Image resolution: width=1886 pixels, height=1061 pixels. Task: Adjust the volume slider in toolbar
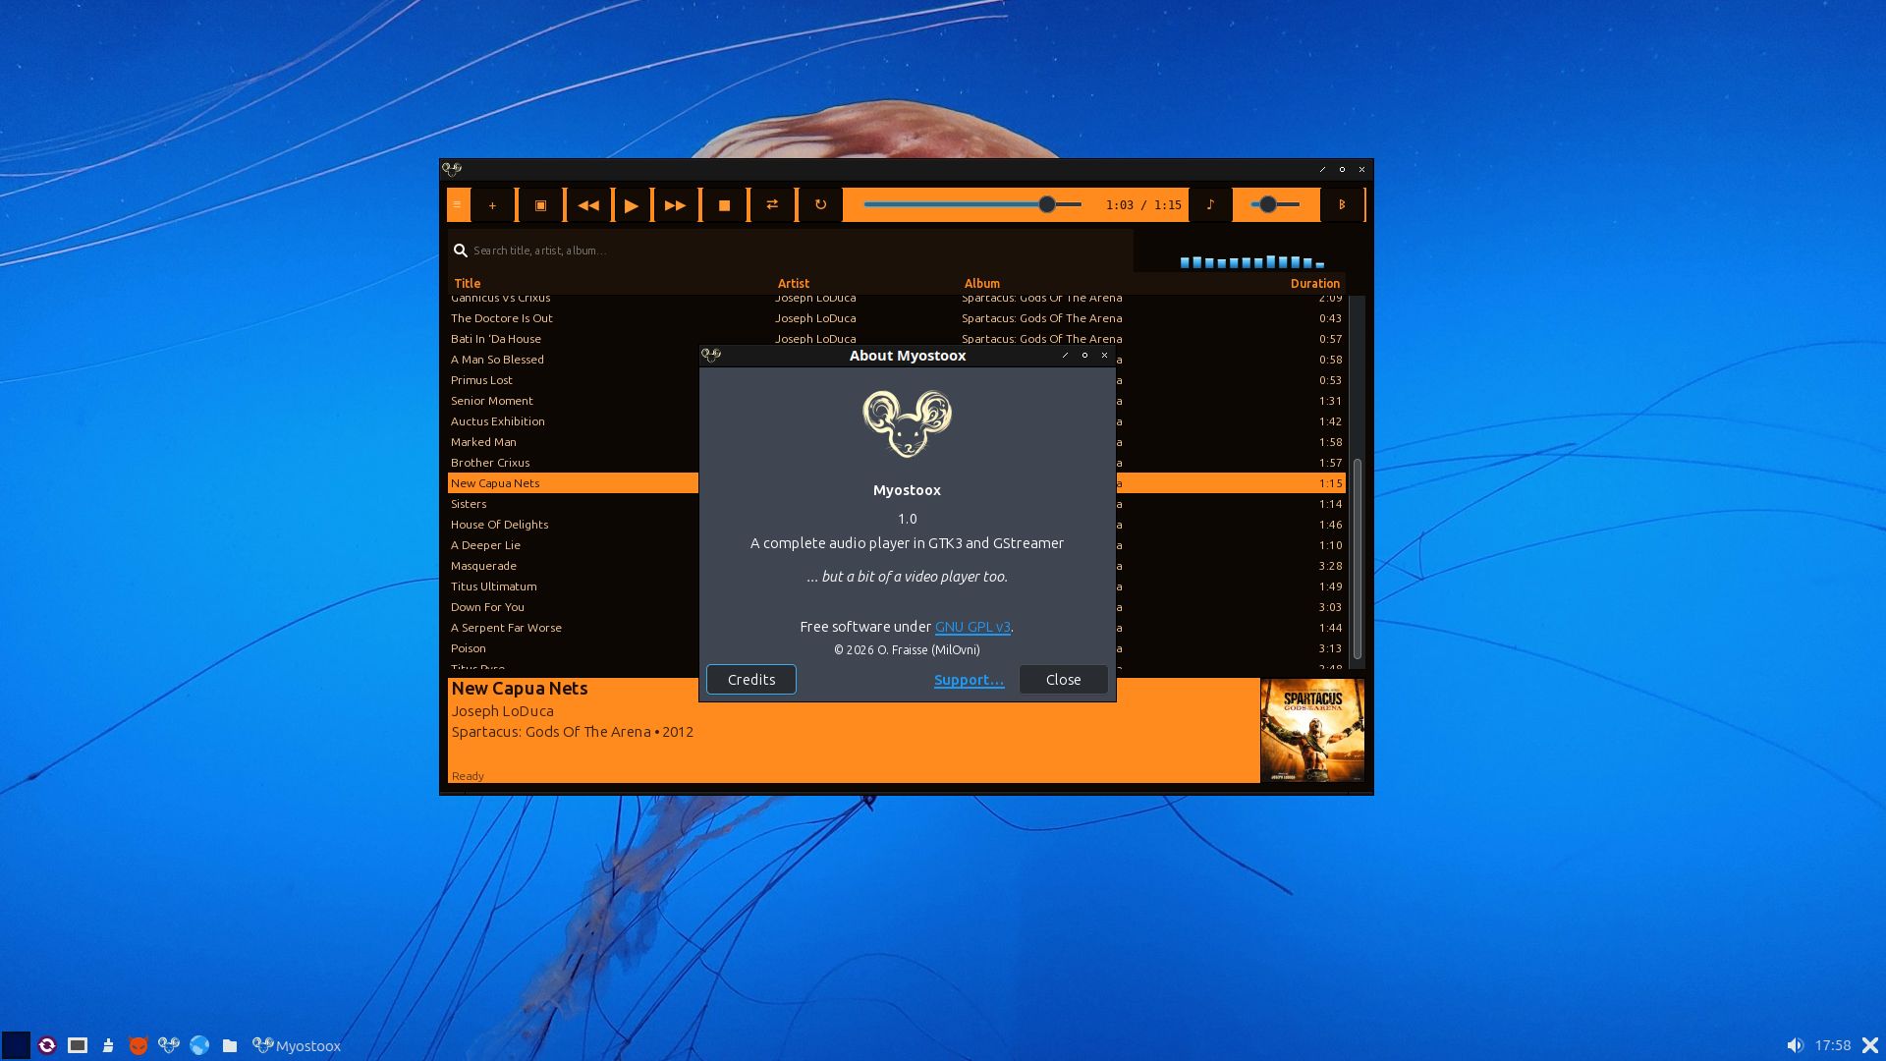pos(1275,204)
